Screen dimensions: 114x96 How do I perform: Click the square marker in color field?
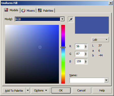tap(40, 47)
